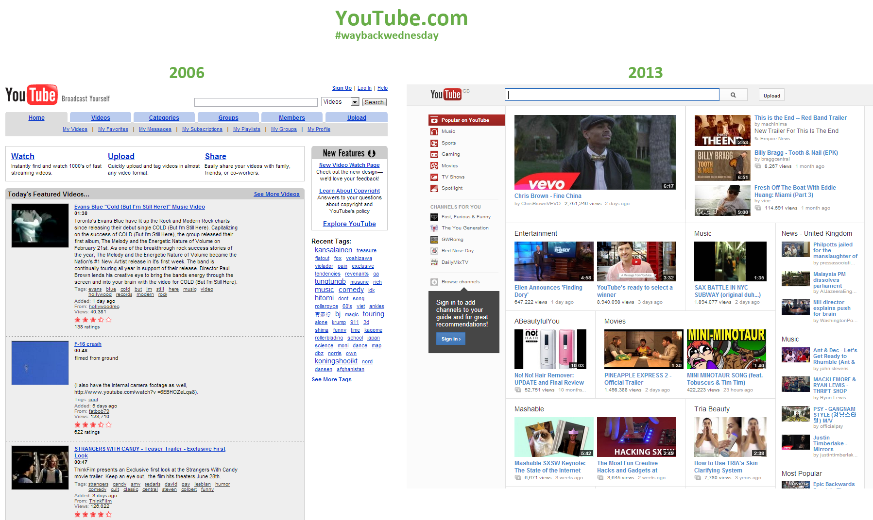Viewport: 873px width, 520px height.
Task: Open My Playlists link
Action: pos(247,130)
